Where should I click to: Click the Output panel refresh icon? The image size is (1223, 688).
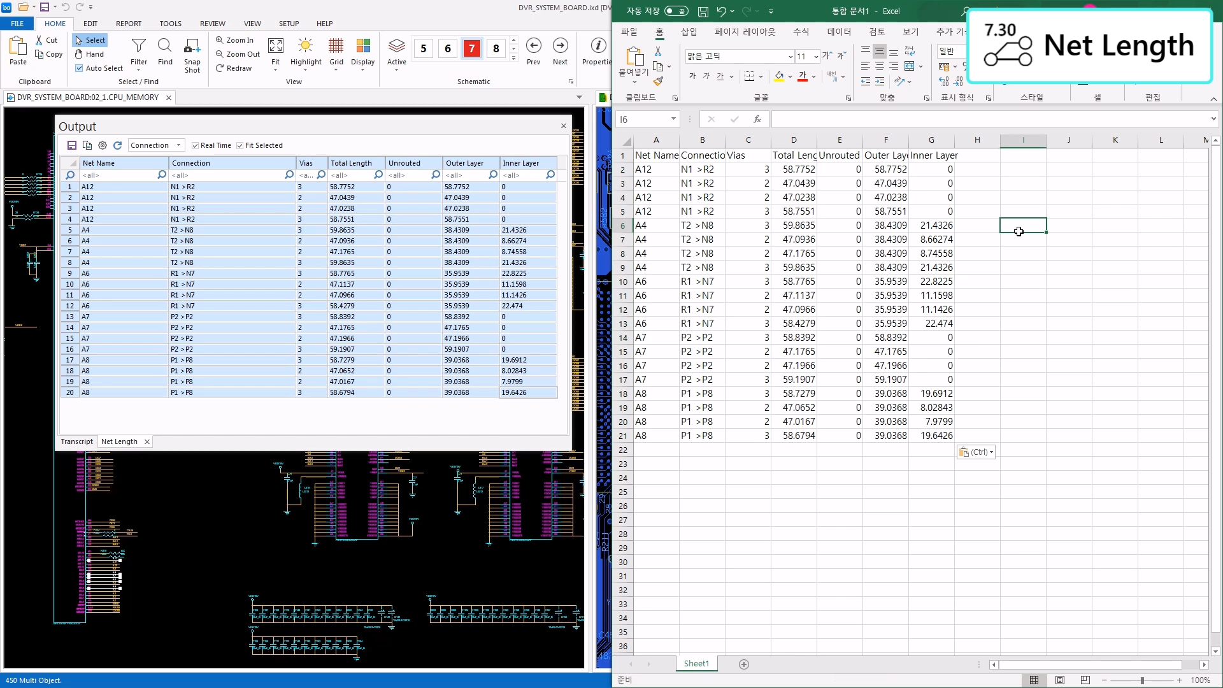(x=117, y=145)
